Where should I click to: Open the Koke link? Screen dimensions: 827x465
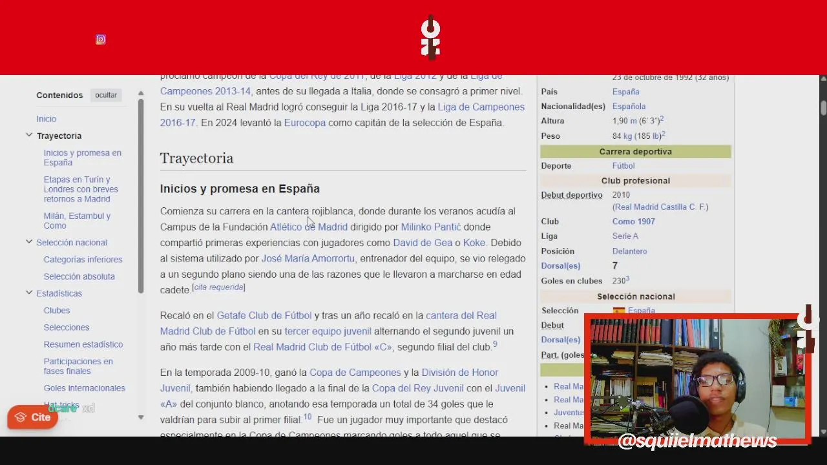tap(474, 243)
